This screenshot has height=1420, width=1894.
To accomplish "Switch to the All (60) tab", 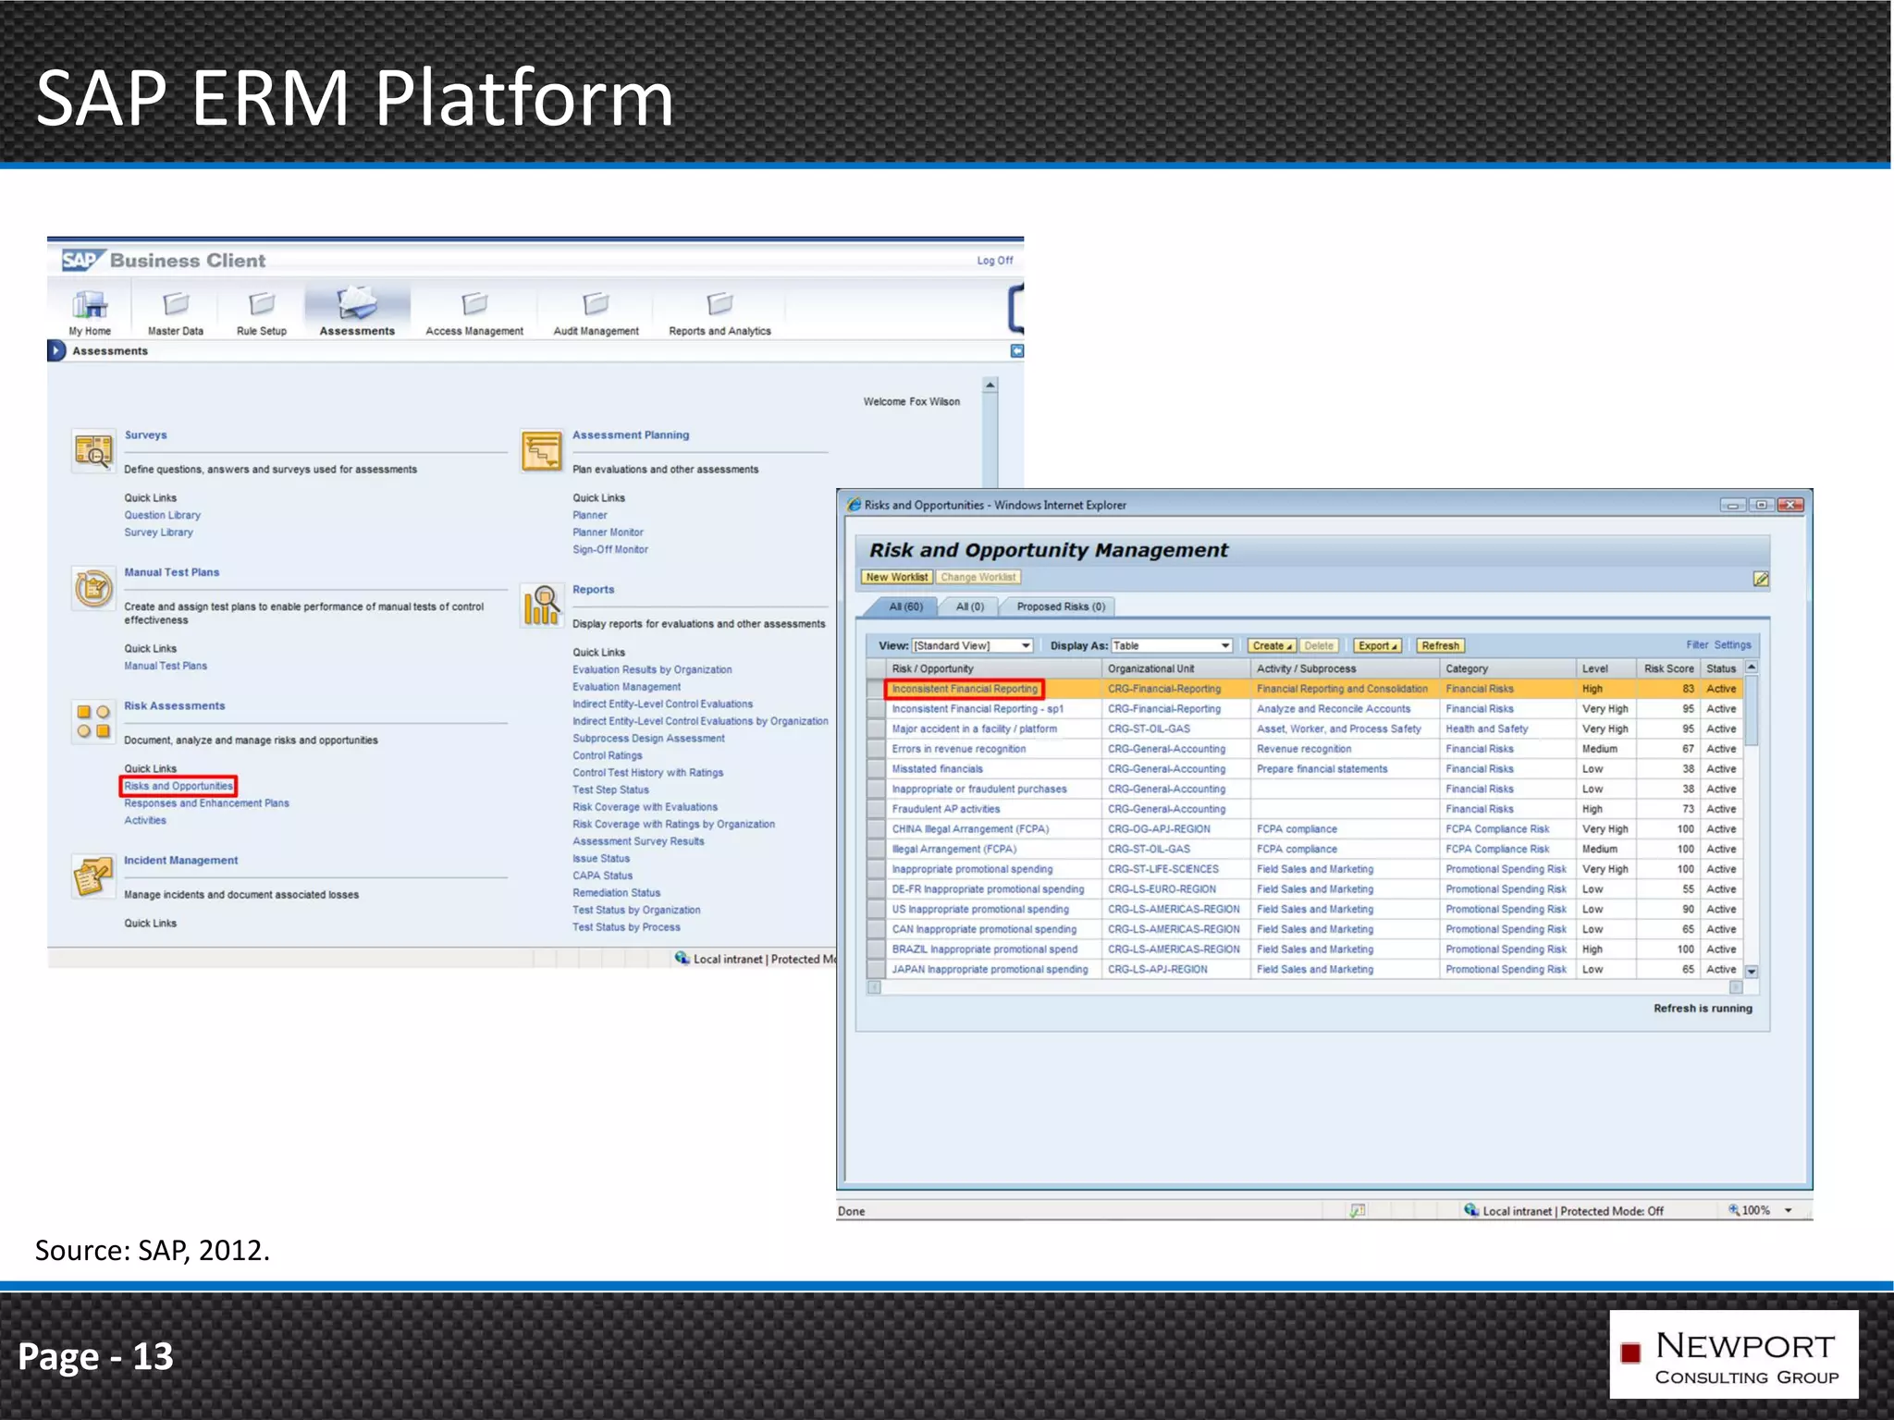I will 905,606.
